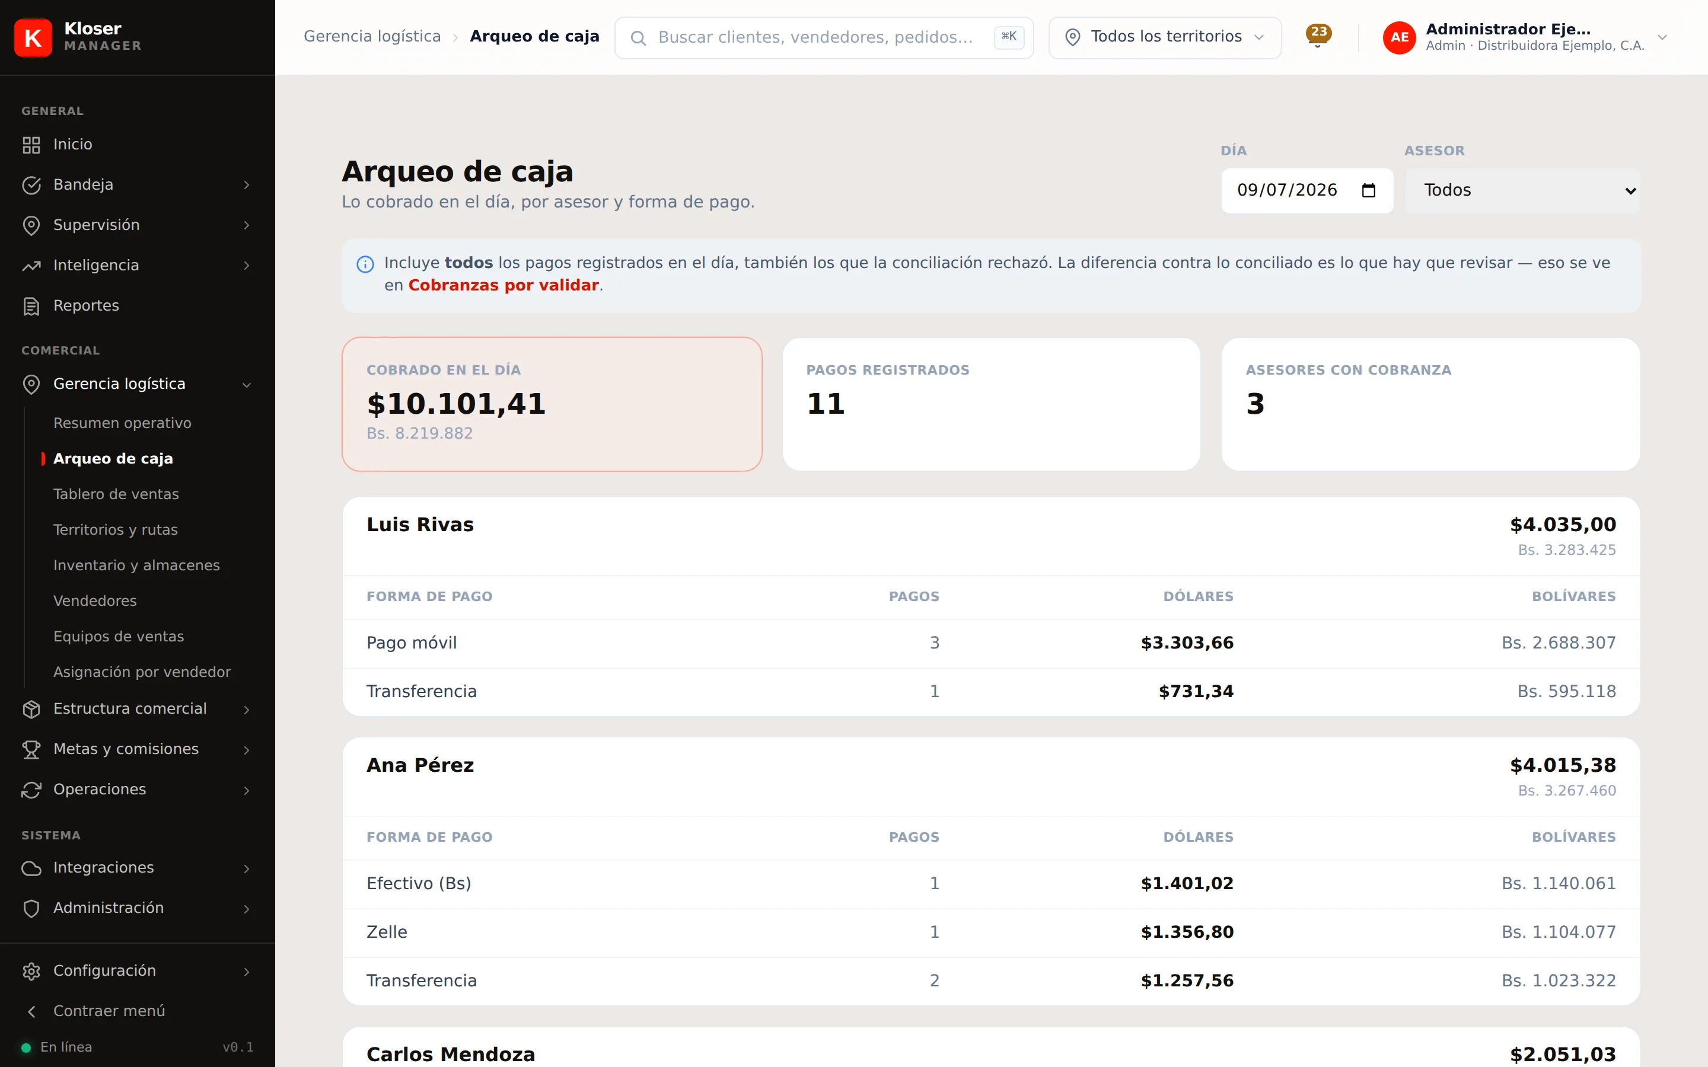Screen dimensions: 1708x1067
Task: Open Tablero de ventas
Action: coord(116,494)
